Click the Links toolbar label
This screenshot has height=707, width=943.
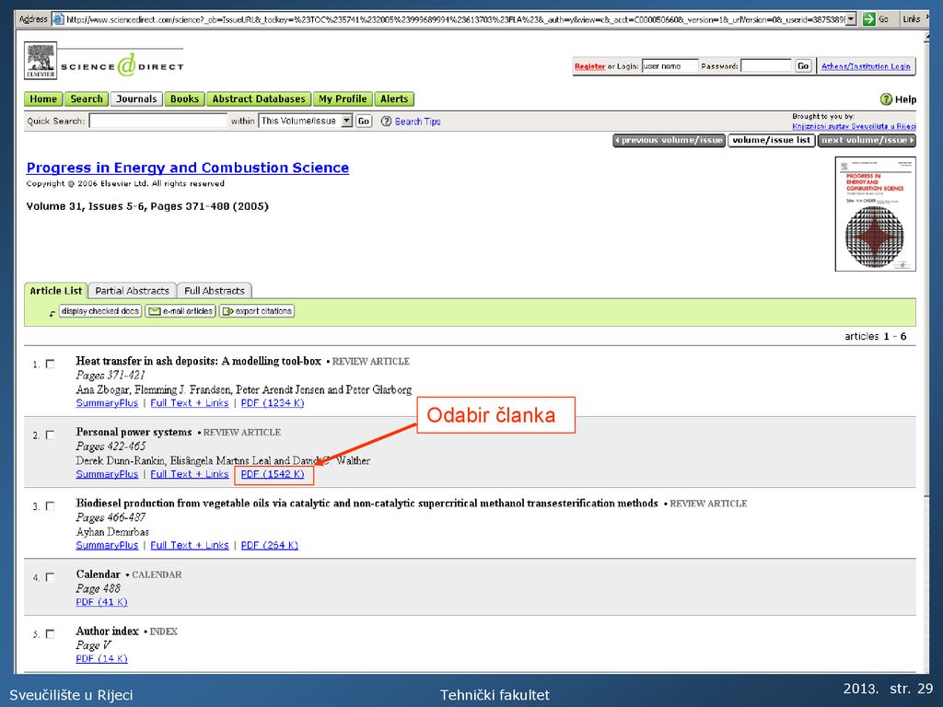point(911,19)
